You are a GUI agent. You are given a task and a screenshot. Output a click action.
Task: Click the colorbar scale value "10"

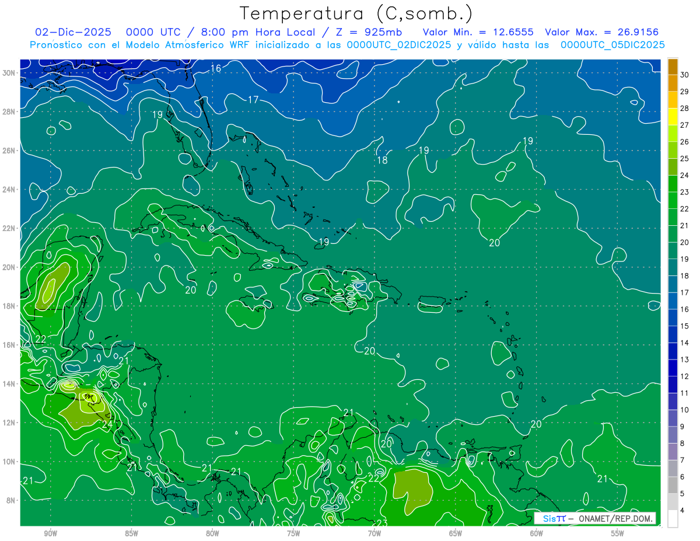click(x=685, y=410)
